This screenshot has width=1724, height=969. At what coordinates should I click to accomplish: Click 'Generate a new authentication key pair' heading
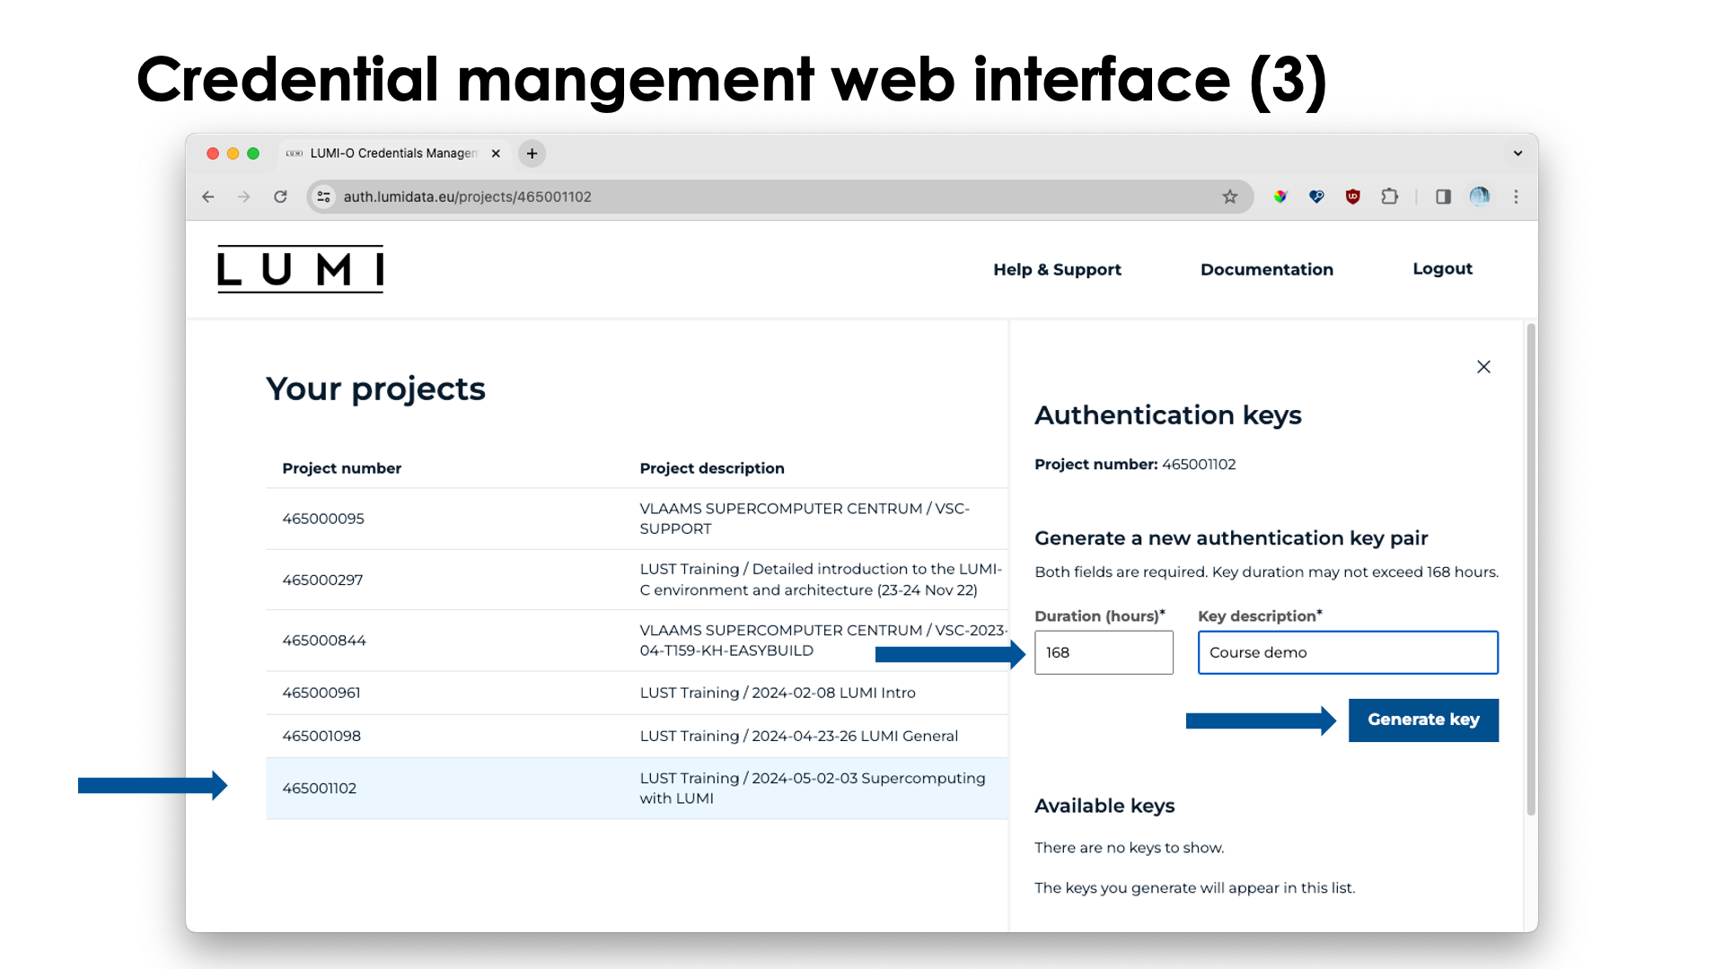point(1231,538)
